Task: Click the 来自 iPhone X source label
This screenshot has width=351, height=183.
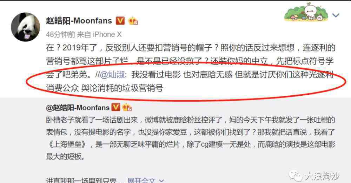Action: coord(99,34)
